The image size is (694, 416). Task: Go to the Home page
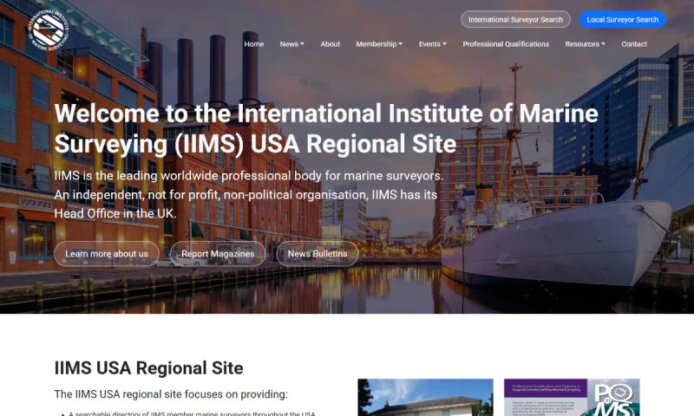coord(254,44)
